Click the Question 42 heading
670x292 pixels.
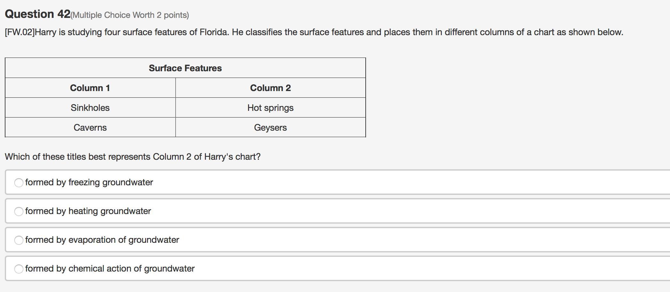[x=37, y=14]
